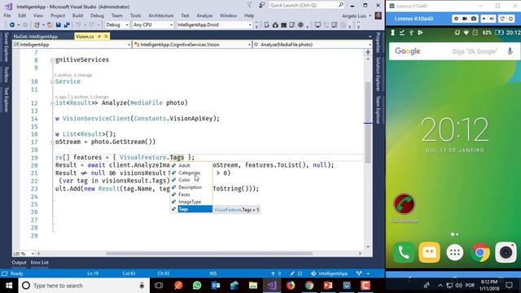Screen dimensions: 521x293
Task: Open the Server Explorer side panel
Action: pos(6,47)
